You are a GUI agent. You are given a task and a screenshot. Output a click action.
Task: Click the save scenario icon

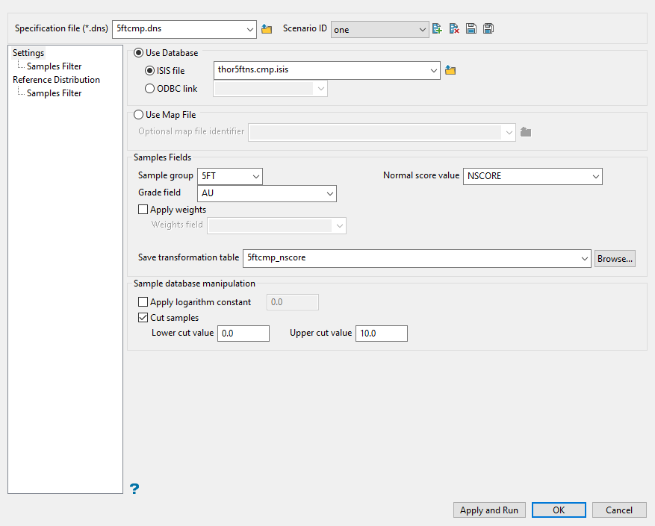471,29
